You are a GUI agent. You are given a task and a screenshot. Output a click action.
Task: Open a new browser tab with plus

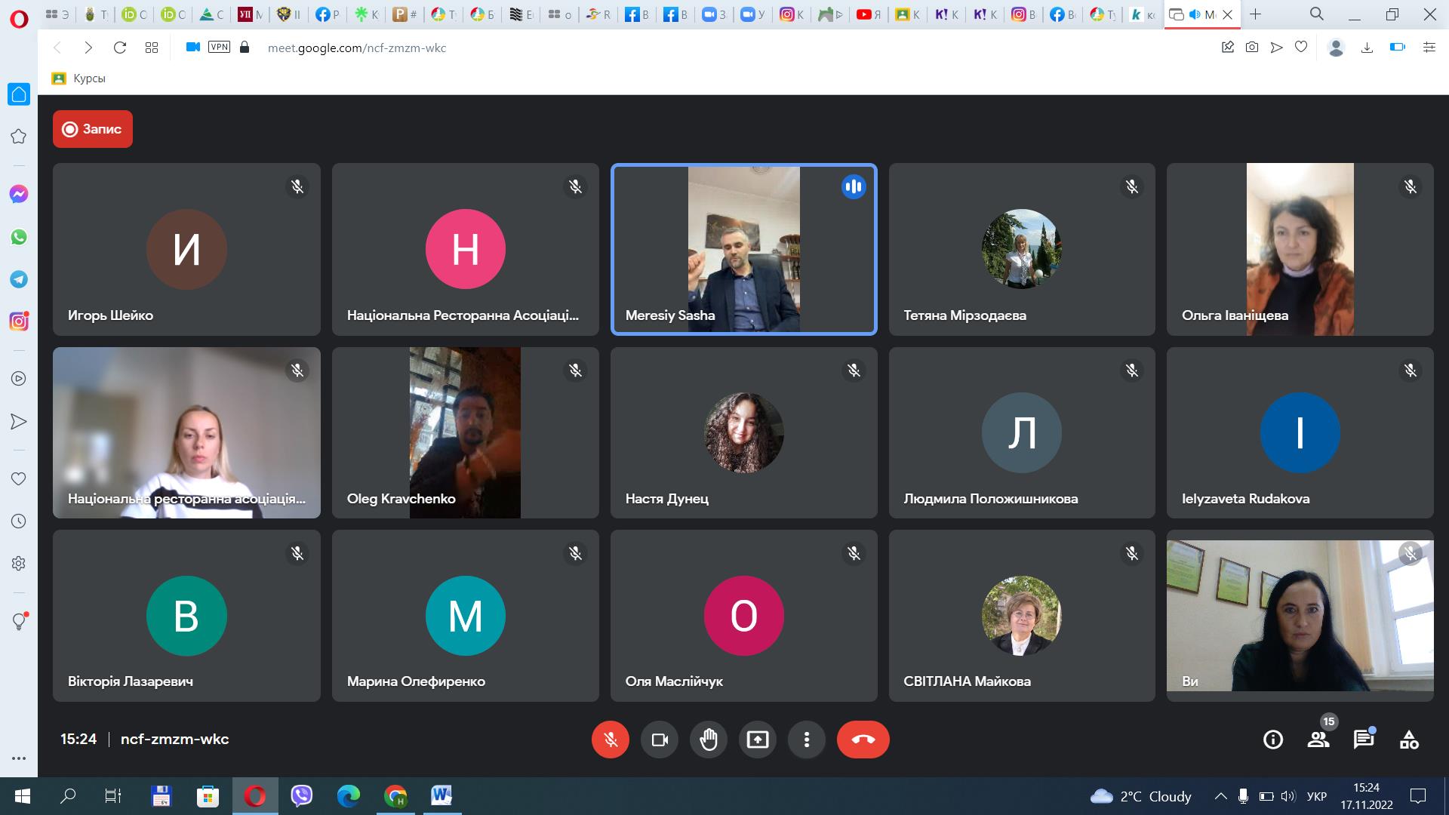point(1255,14)
